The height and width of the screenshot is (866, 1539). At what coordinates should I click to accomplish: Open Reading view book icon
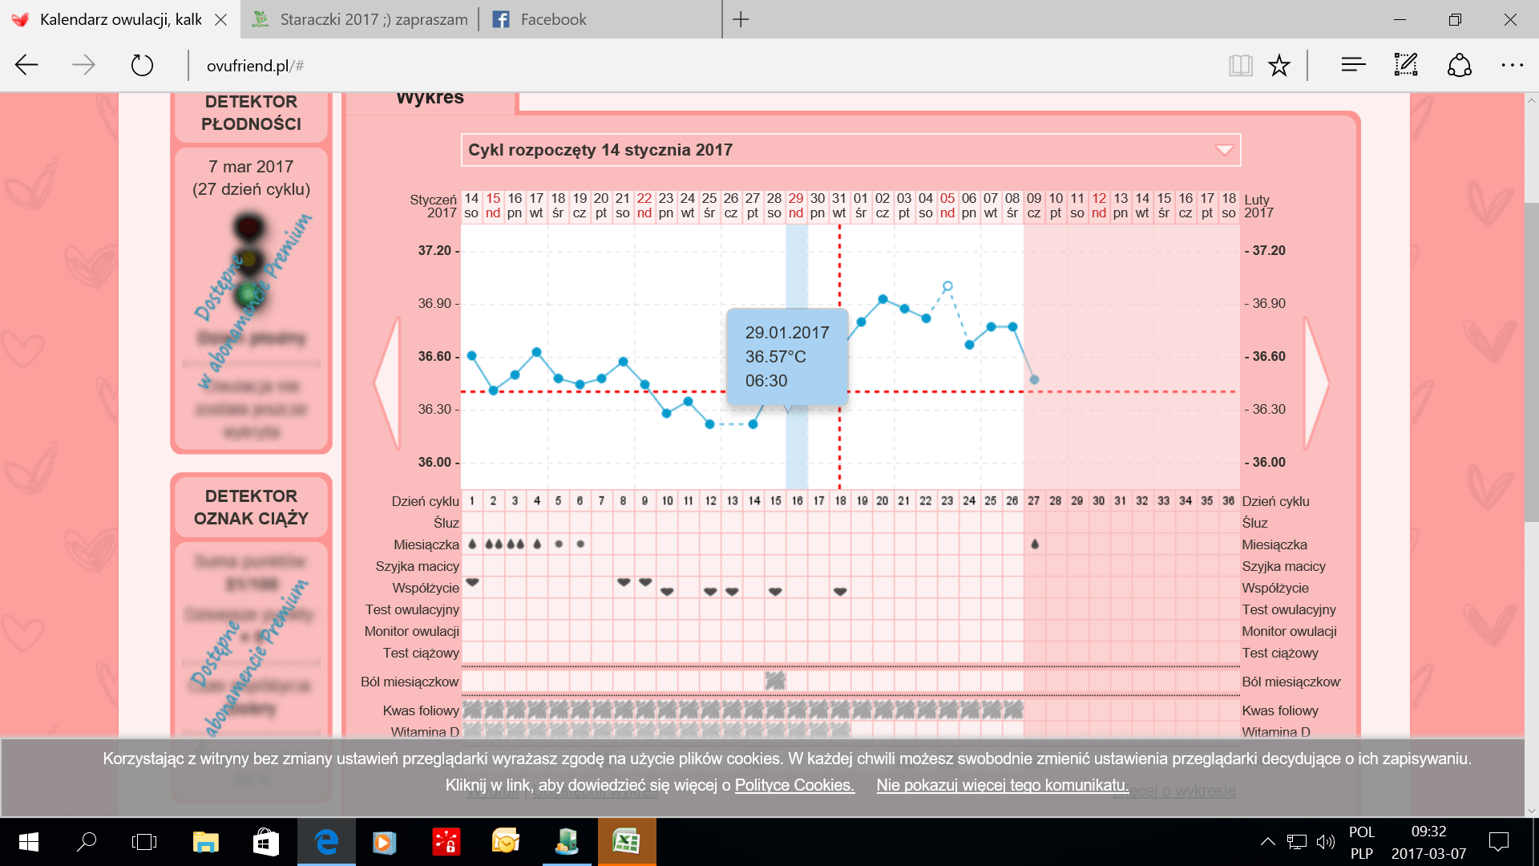[x=1240, y=66]
